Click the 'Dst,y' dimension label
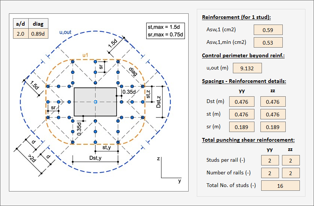This screenshot has width=314, height=206. [95, 158]
